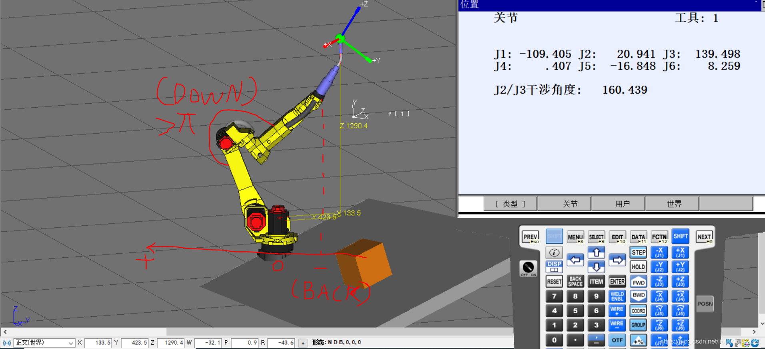Select the 世界 softkey tab

tap(672, 204)
